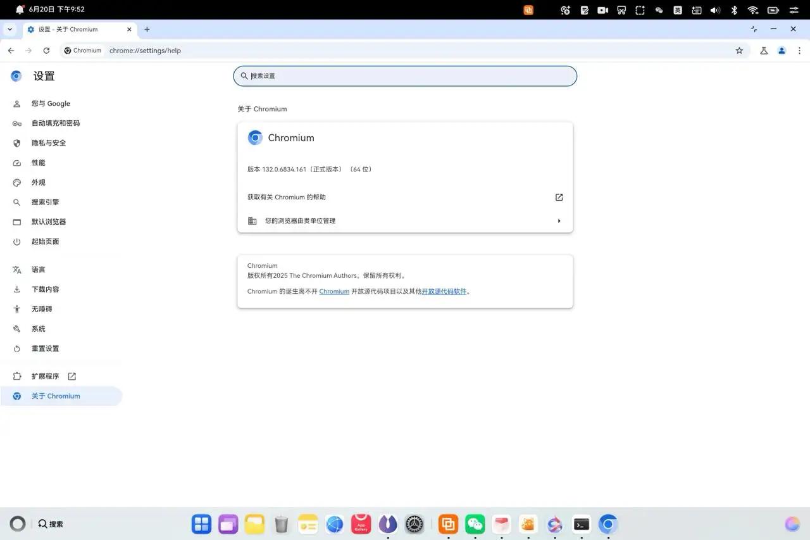Open the system settings gear in dock

click(x=414, y=524)
